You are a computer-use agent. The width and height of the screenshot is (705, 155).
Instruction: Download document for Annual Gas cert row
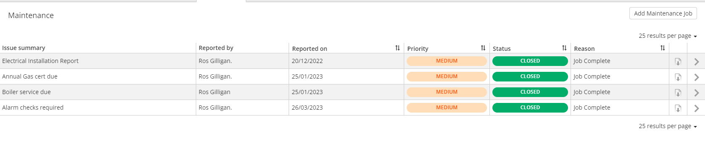point(678,77)
